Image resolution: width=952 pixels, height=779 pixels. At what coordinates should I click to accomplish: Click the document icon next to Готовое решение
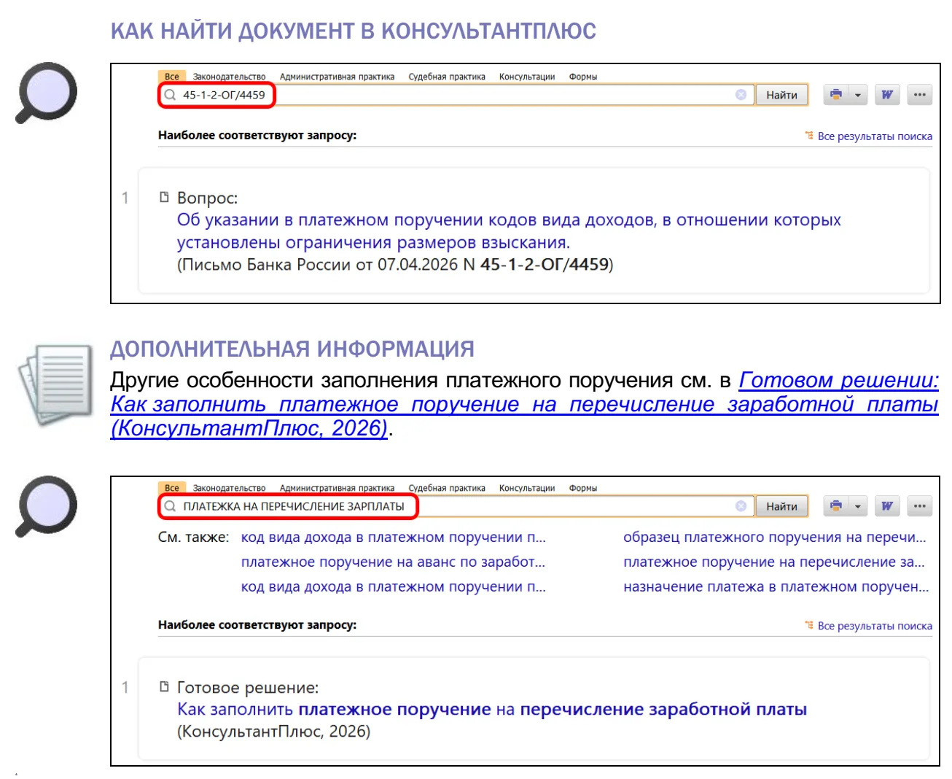click(x=165, y=686)
